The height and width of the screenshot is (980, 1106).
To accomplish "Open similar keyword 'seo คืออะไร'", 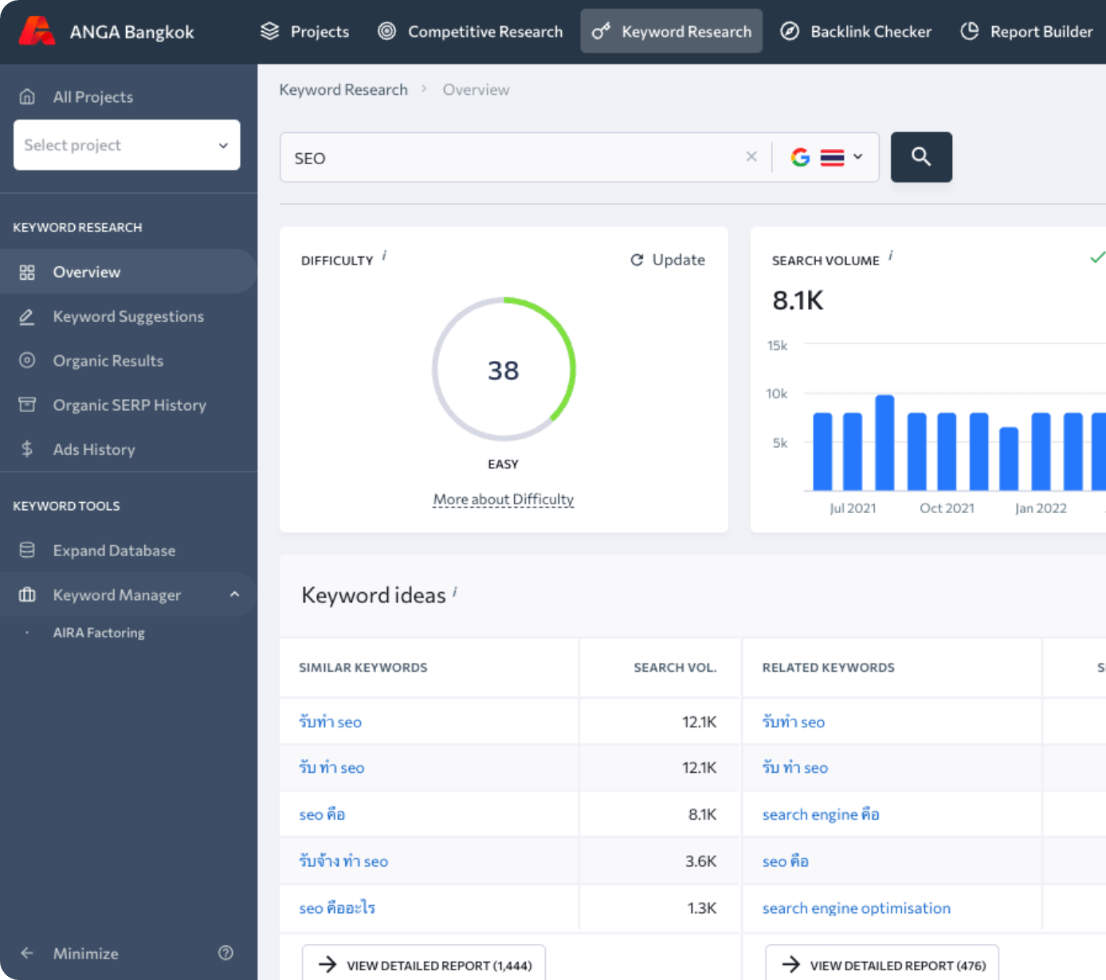I will 337,907.
